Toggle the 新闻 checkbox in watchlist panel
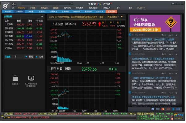The width and height of the screenshot is (186, 123). (26, 57)
